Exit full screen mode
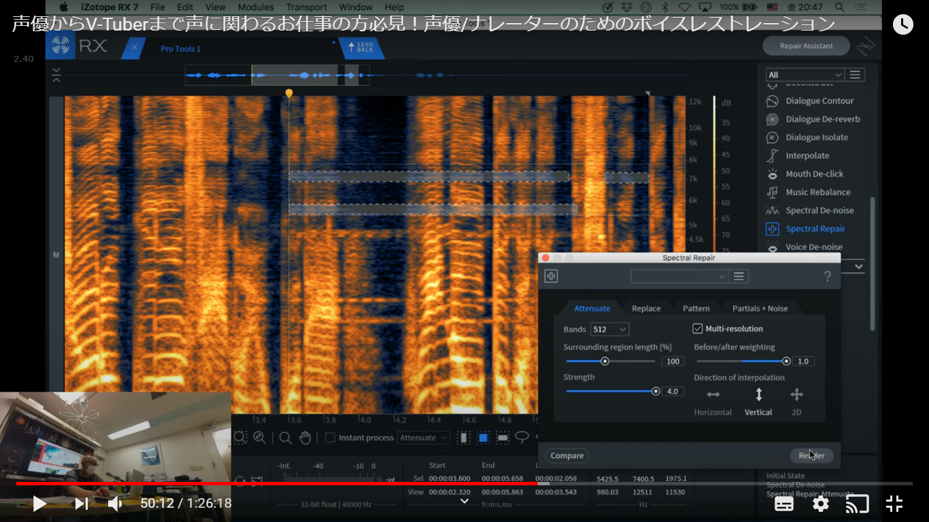929x522 pixels. click(894, 504)
